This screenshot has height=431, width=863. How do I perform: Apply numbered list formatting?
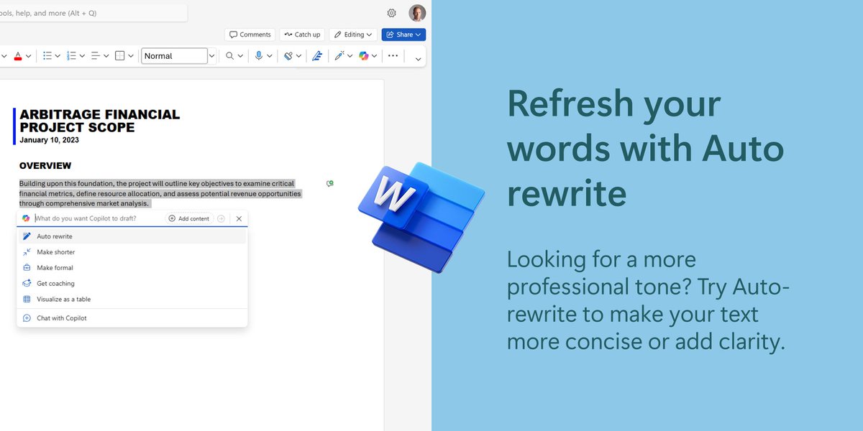pos(71,55)
